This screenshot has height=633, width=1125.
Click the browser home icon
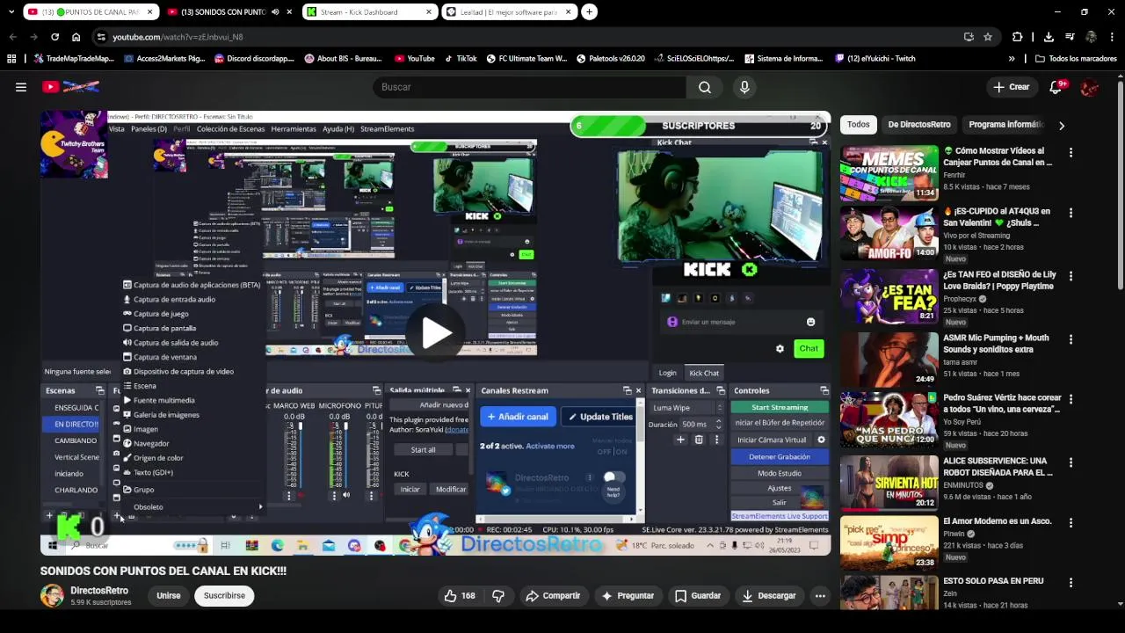(76, 37)
